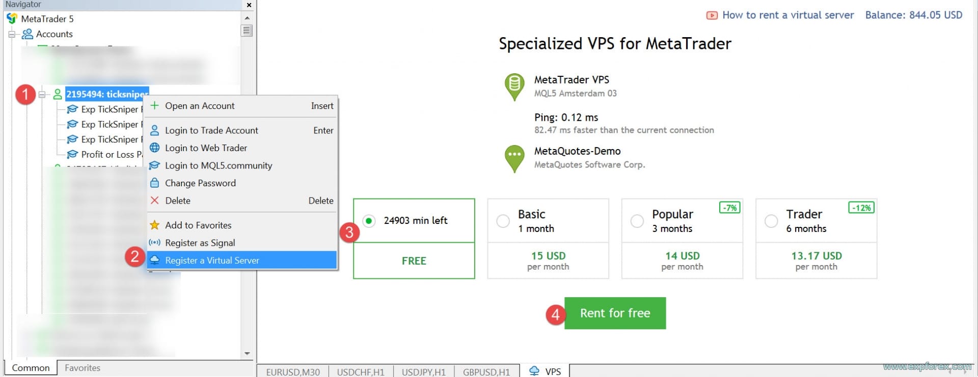Click the Accounts group icon
The image size is (978, 377).
pyautogui.click(x=28, y=34)
